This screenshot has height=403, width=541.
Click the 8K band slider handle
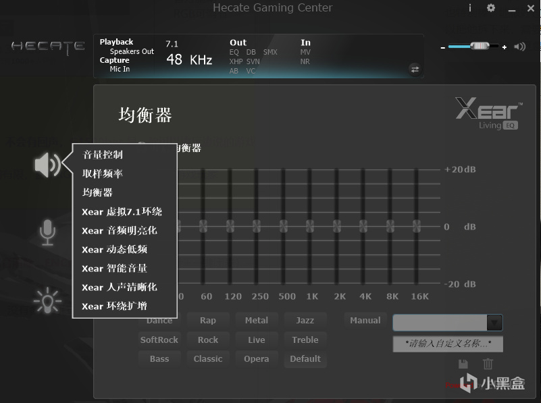point(390,226)
